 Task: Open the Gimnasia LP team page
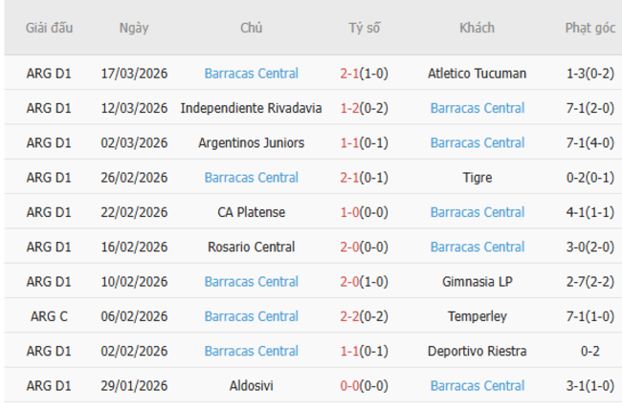[x=477, y=282]
